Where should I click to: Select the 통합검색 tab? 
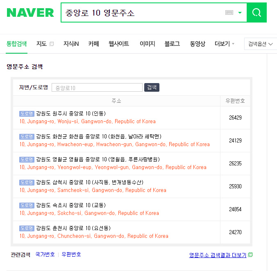pos(16,44)
